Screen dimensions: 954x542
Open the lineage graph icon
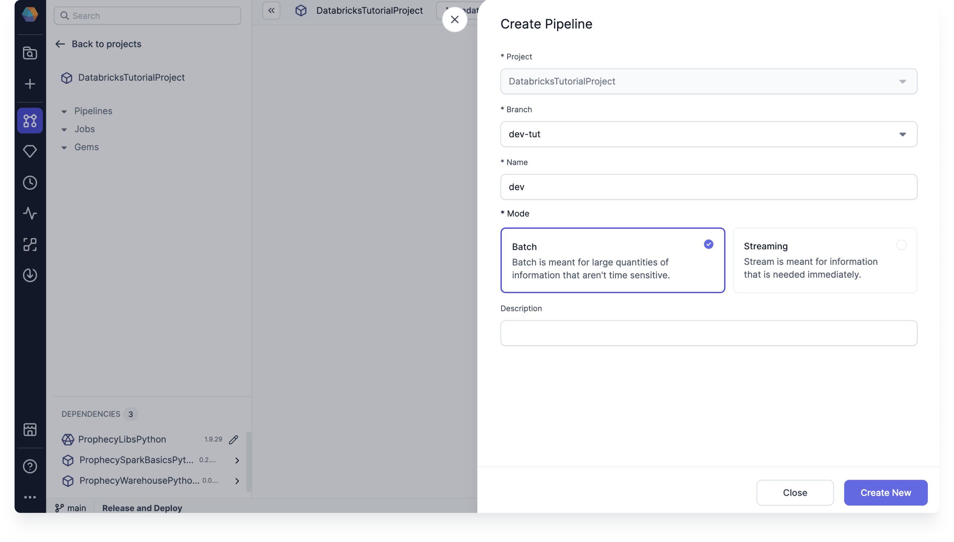tap(30, 244)
